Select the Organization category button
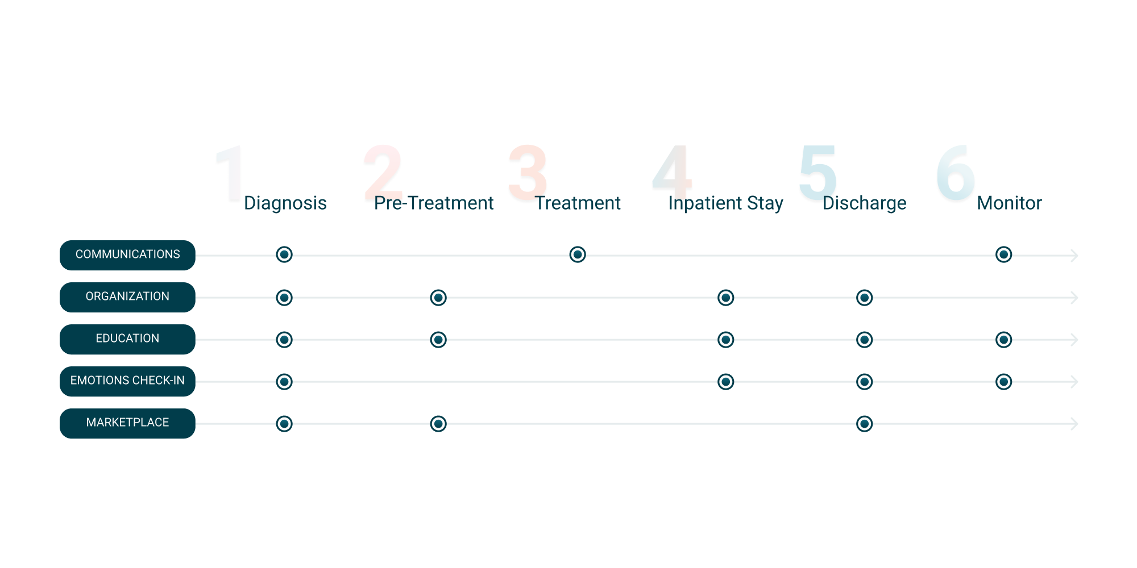 127,297
